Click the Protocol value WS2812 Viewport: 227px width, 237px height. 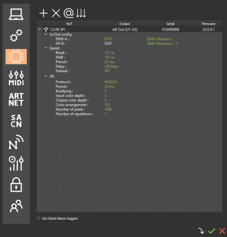point(111,82)
